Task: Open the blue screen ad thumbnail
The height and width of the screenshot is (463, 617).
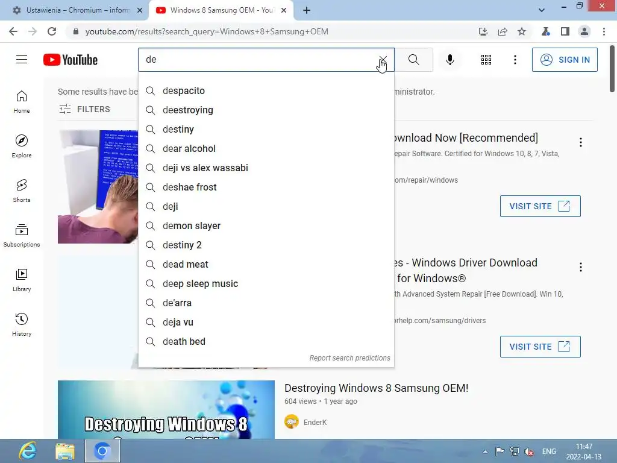Action: 98,187
